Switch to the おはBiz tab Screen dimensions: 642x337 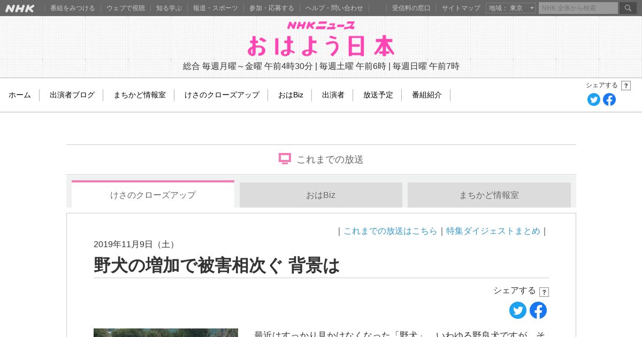click(321, 195)
